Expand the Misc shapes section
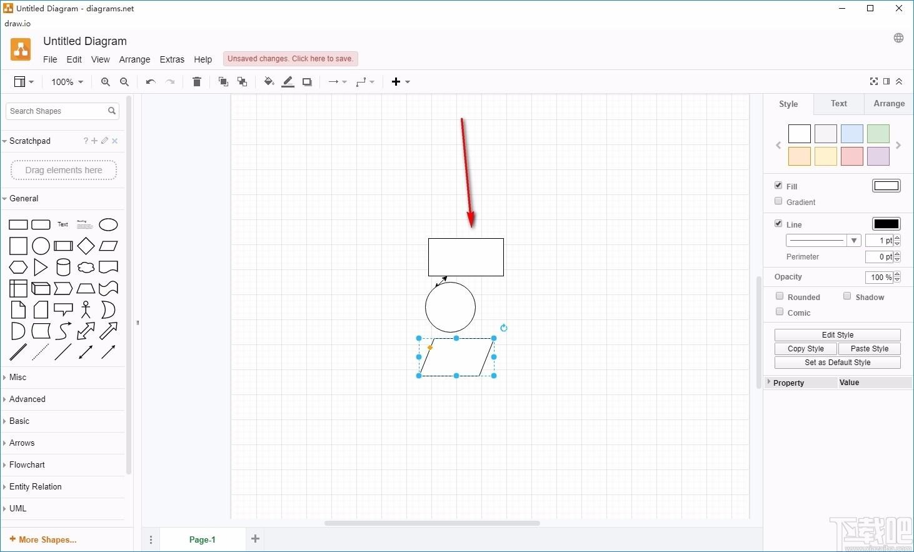This screenshot has height=552, width=914. (63, 377)
